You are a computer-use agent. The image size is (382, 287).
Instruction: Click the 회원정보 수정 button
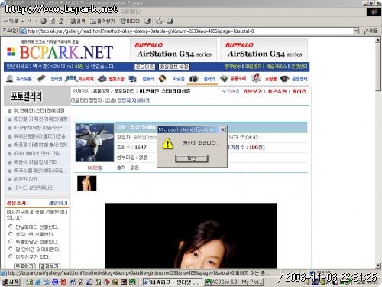click(174, 67)
